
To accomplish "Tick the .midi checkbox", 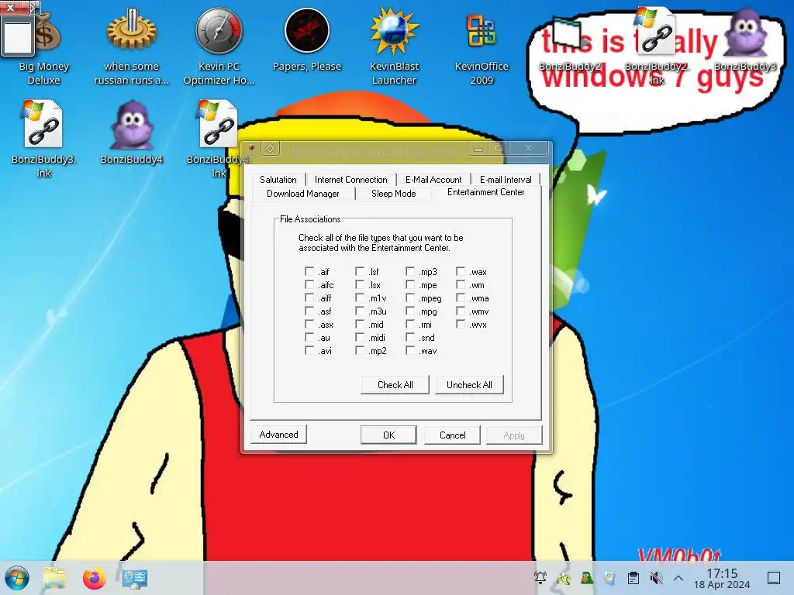I will 360,338.
